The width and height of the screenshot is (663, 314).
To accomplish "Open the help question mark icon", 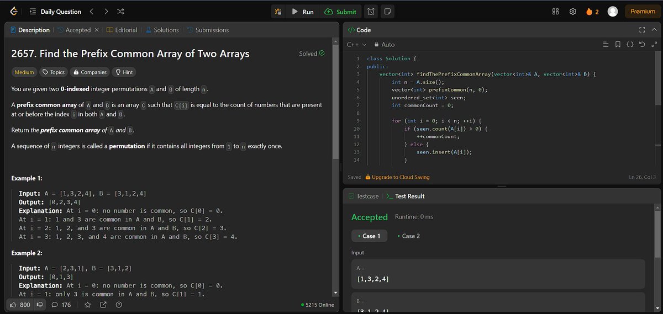I will point(118,305).
